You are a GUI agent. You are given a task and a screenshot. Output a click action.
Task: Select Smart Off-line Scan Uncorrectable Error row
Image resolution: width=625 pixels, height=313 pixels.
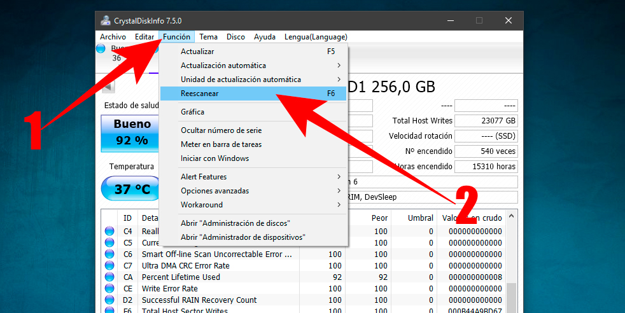pos(305,254)
